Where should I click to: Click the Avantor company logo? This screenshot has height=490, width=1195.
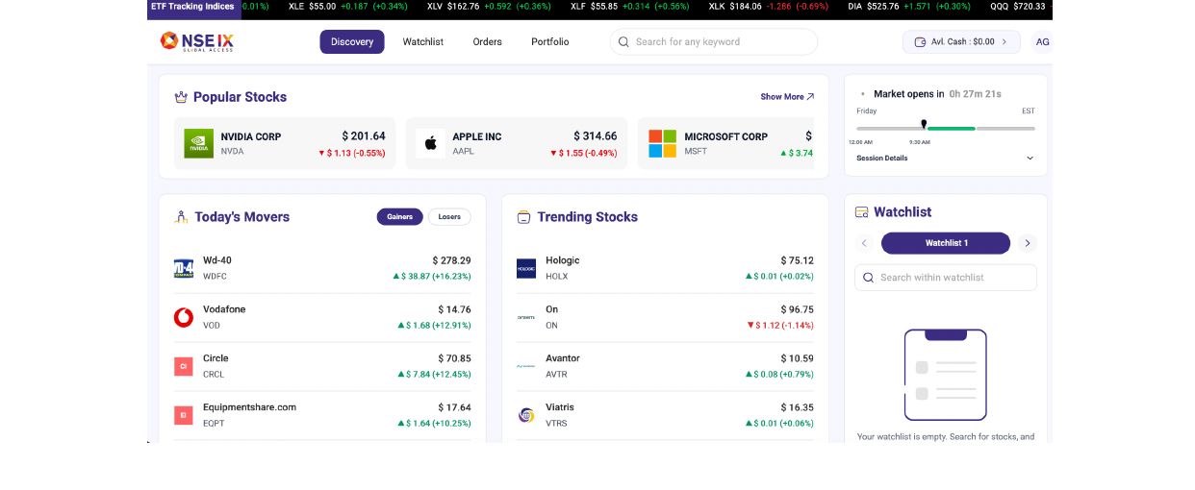click(x=526, y=366)
